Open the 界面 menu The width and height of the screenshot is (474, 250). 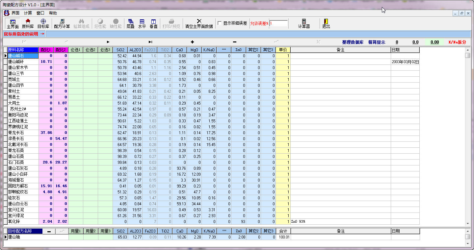click(15, 13)
